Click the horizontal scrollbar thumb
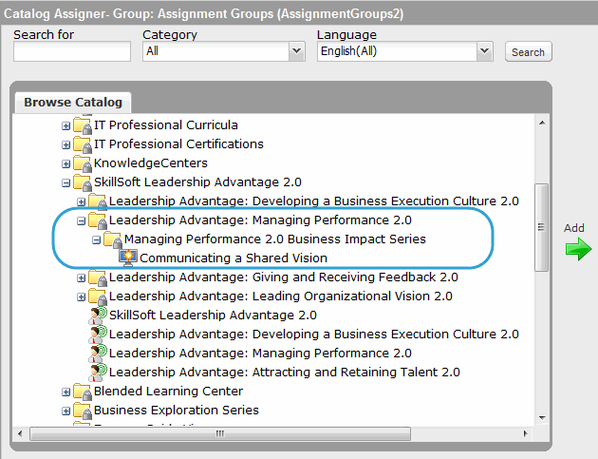The height and width of the screenshot is (459, 598). [x=220, y=433]
